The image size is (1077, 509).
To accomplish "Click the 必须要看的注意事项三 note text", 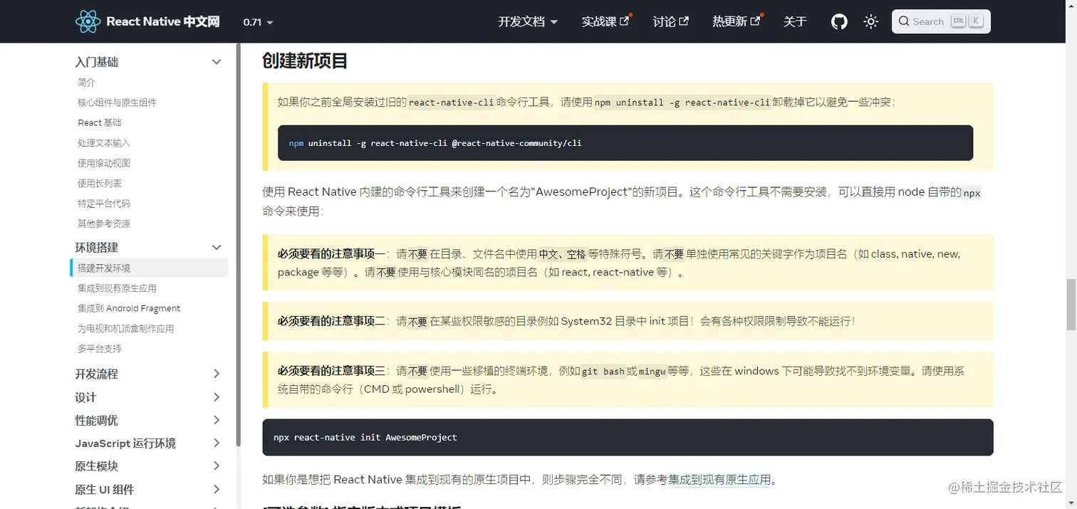I will pos(331,371).
